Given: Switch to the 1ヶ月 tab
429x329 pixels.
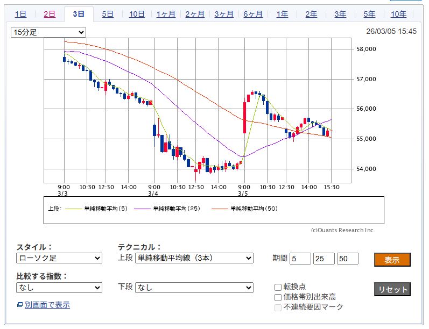Looking at the screenshot, I should (166, 15).
